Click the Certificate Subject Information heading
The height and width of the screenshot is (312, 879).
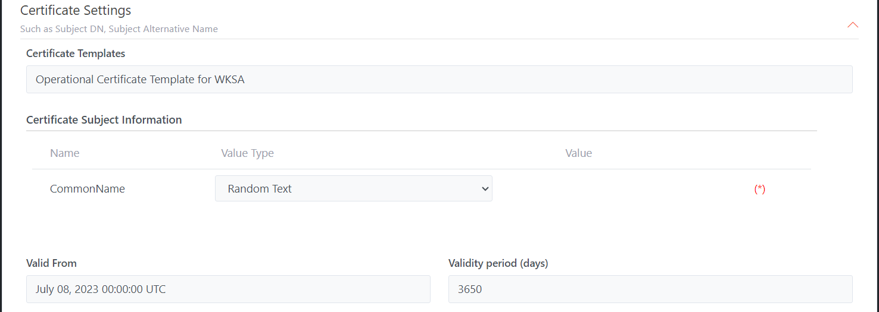point(104,120)
